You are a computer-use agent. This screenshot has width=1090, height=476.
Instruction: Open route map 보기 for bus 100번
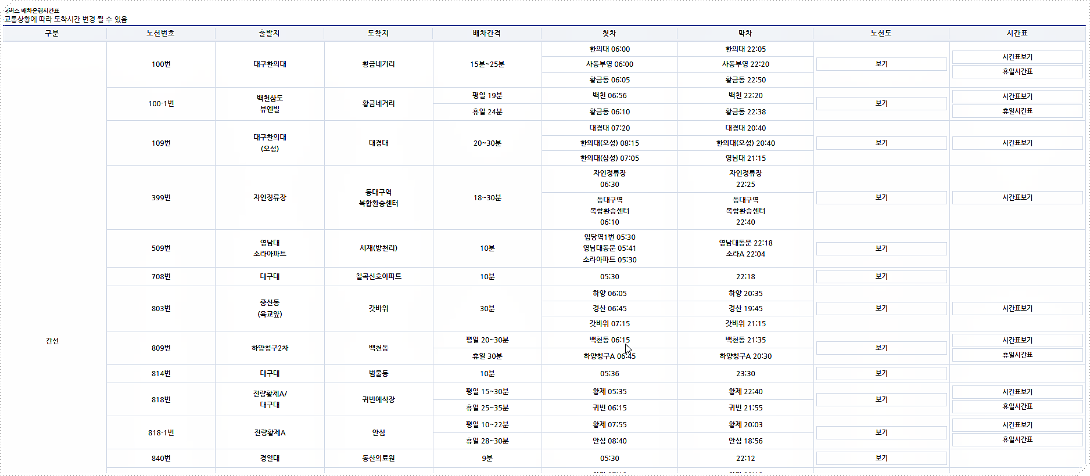[881, 64]
